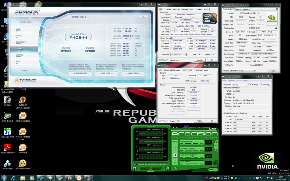
Task: Click the Sync triangle icon in Precision
Action: point(175,168)
